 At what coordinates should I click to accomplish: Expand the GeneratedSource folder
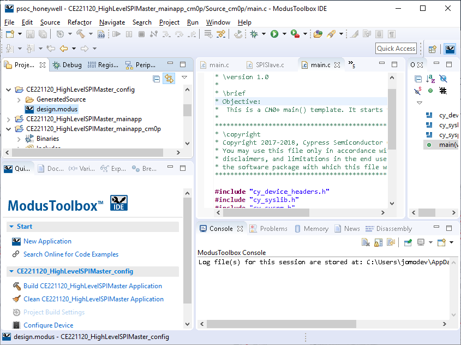(19, 99)
